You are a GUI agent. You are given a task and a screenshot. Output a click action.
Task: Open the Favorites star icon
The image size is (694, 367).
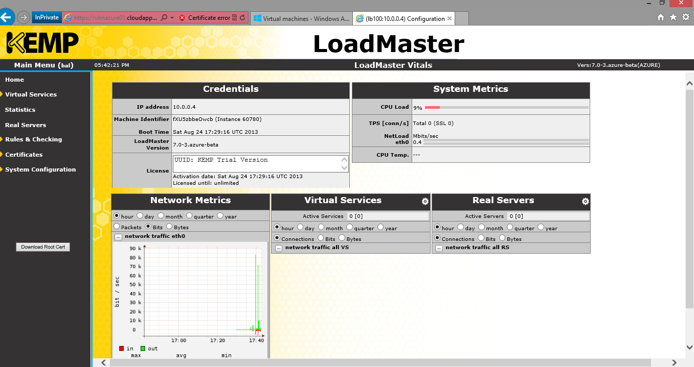[673, 17]
